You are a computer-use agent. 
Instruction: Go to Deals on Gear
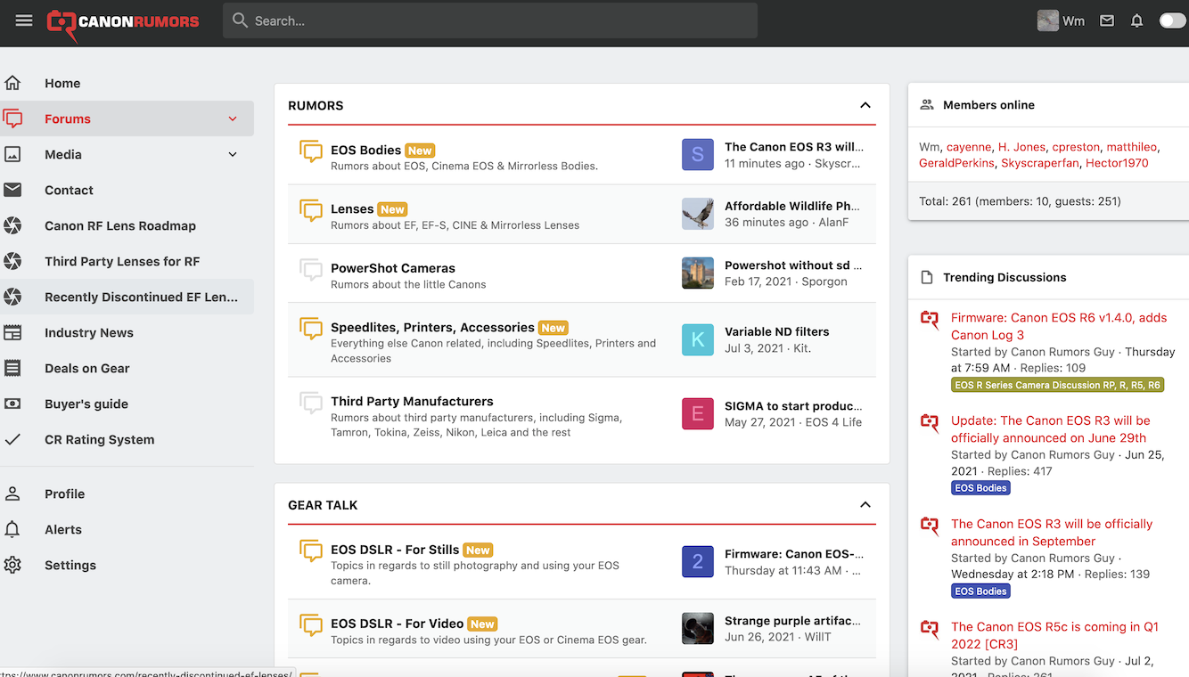[87, 368]
